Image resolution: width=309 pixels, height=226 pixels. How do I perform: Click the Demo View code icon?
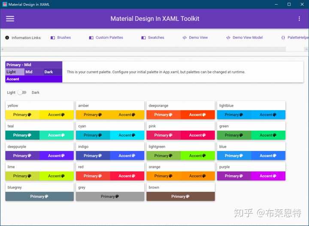pyautogui.click(x=185, y=38)
